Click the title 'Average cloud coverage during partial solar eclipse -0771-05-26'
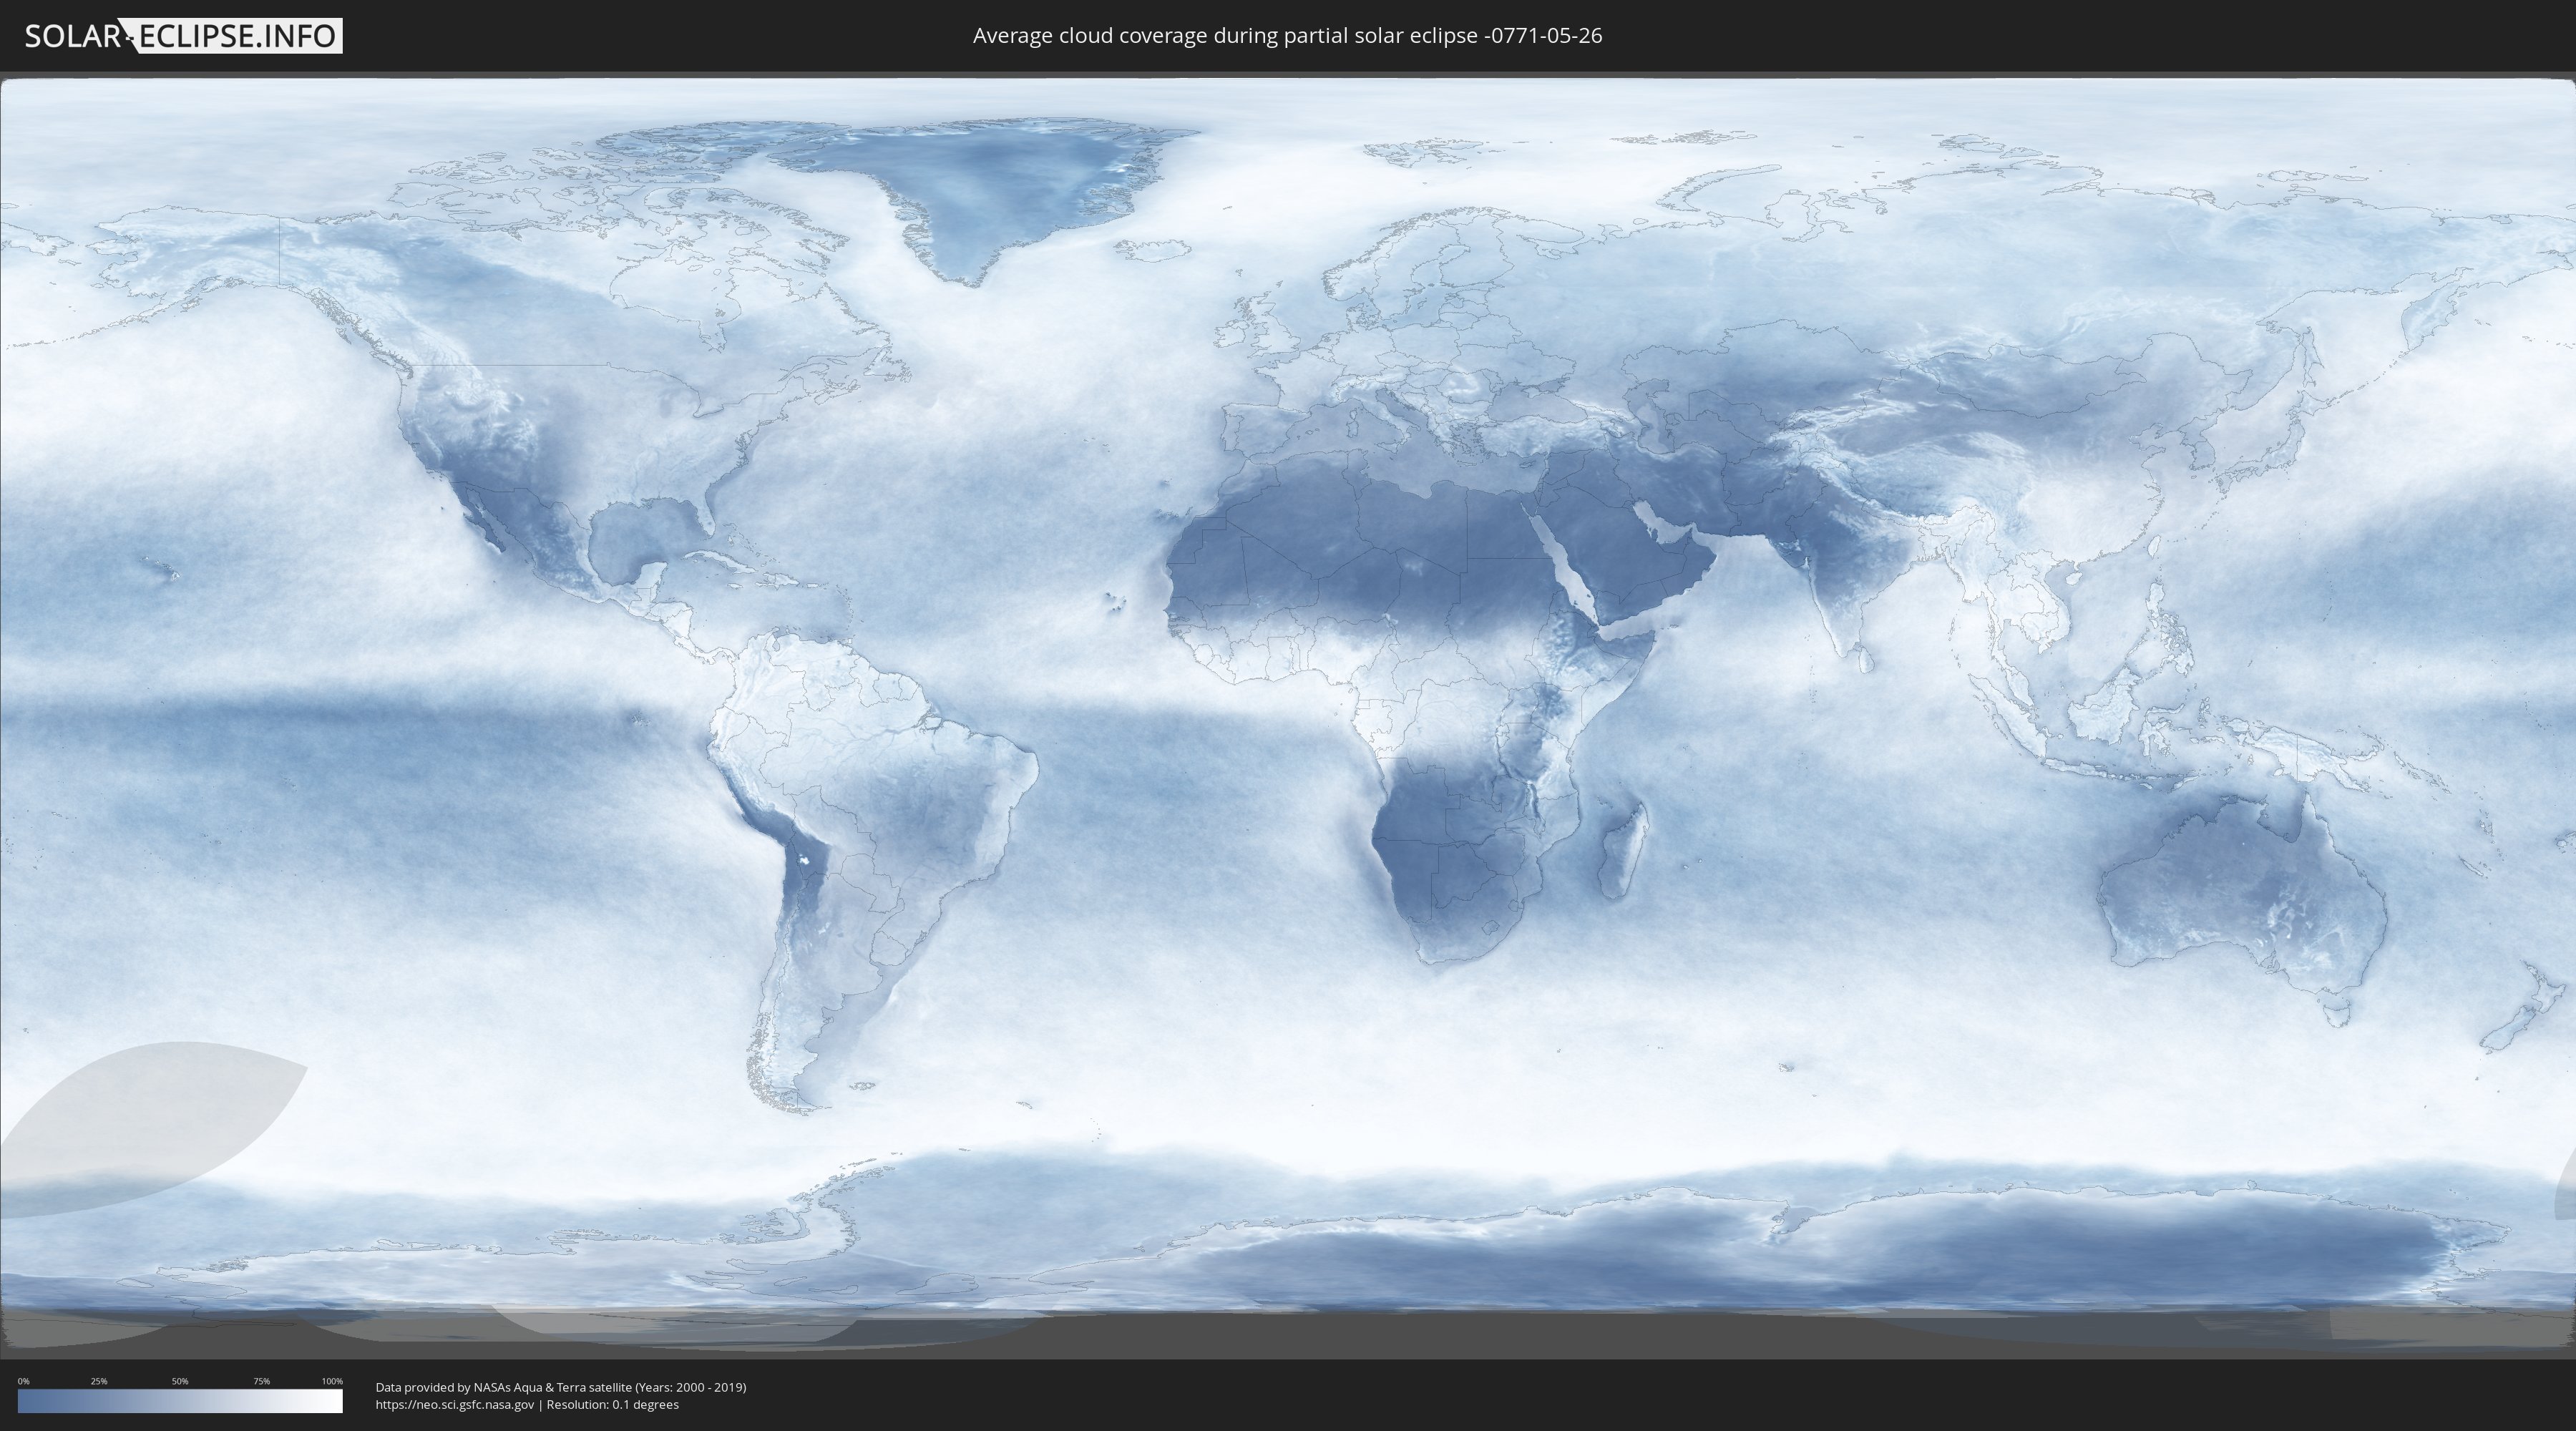This screenshot has height=1431, width=2576. [1287, 36]
